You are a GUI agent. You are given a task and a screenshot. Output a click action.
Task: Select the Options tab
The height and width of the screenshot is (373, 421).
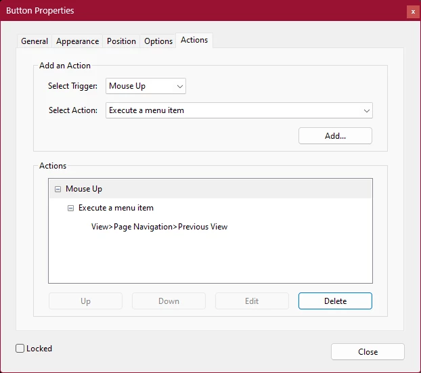[x=158, y=41]
